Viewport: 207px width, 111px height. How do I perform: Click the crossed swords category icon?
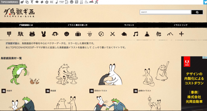(x=113, y=34)
